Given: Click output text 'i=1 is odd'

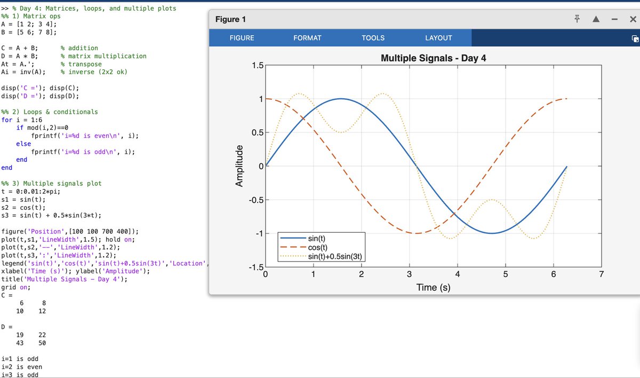Looking at the screenshot, I should [20, 359].
